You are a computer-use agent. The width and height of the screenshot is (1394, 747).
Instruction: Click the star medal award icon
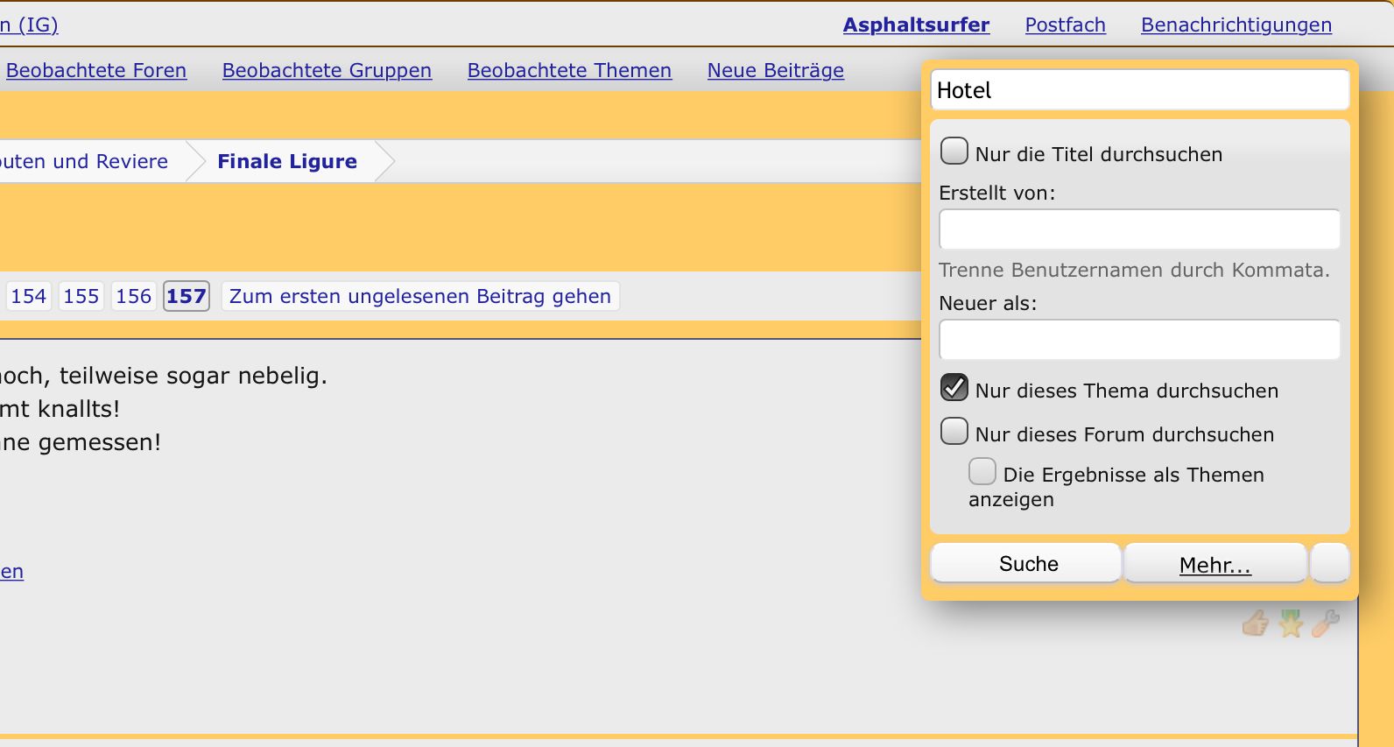(x=1291, y=624)
